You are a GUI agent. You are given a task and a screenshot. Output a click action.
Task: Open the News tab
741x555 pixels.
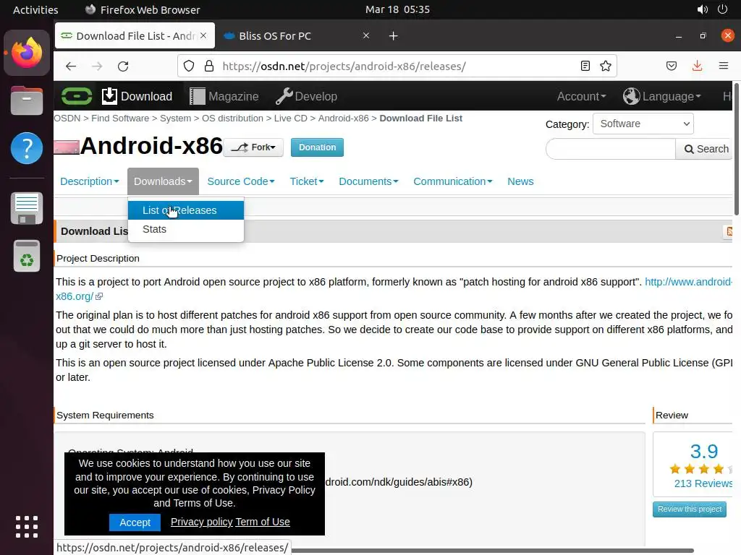520,181
